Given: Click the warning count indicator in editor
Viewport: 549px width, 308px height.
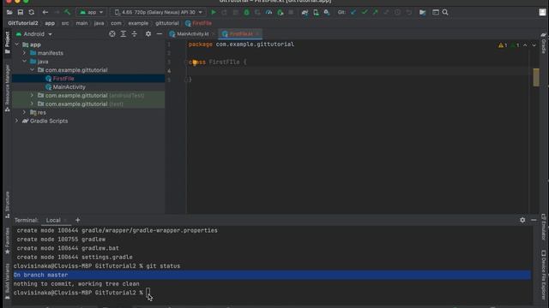Looking at the screenshot, I should [x=503, y=45].
